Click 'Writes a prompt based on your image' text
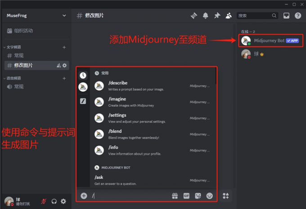This screenshot has width=306, height=209. coord(136,89)
